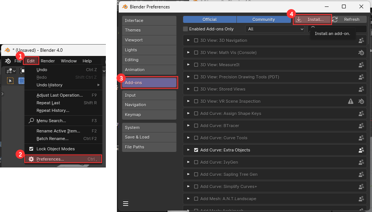
Task: Expand 3D View: 3D Navigation details
Action: [x=188, y=40]
